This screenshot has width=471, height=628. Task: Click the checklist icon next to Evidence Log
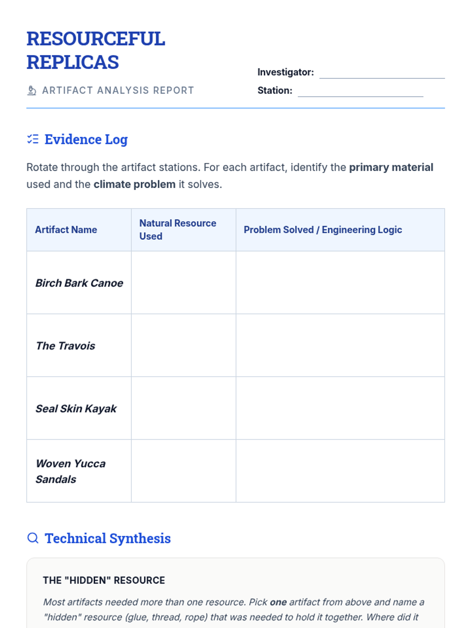click(33, 139)
